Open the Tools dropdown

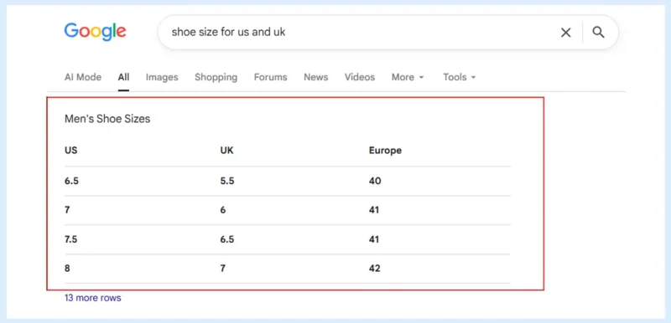459,77
